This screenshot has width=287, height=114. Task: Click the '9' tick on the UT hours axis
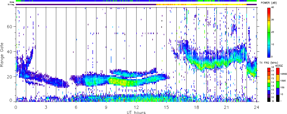106,107
